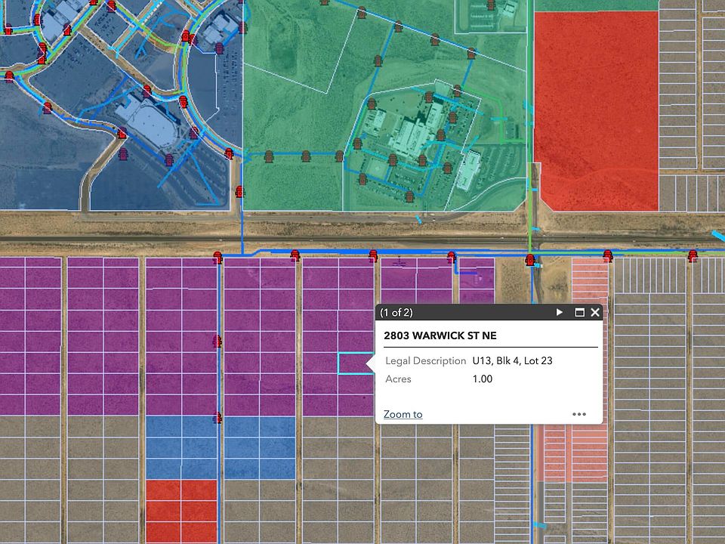Screen dimensions: 725x544
Task: Show next feature in the popup
Action: pos(560,312)
